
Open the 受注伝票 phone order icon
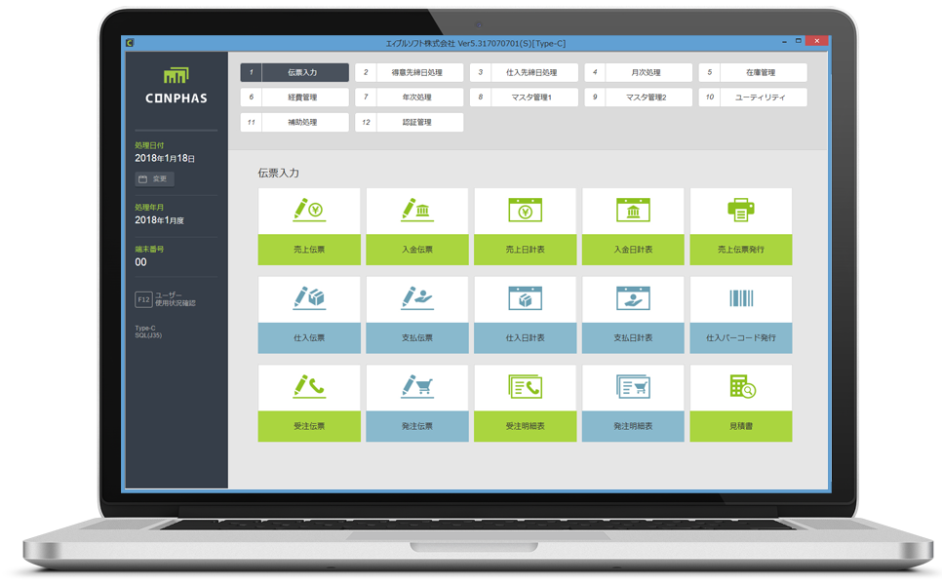309,387
